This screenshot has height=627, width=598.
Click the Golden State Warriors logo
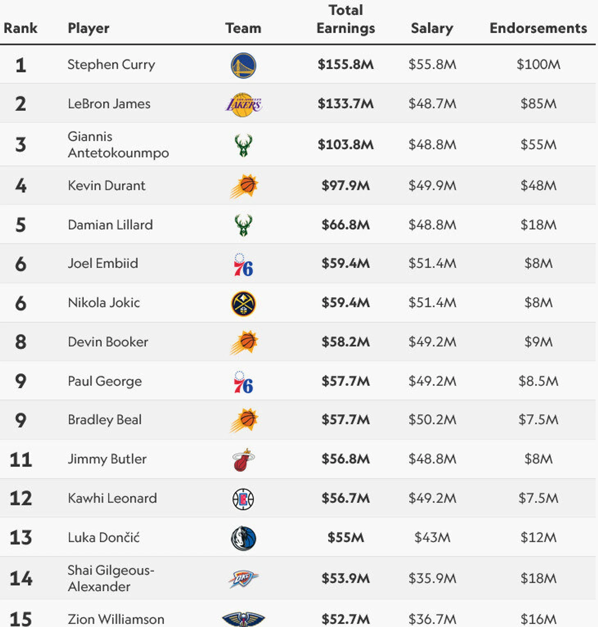tap(243, 65)
